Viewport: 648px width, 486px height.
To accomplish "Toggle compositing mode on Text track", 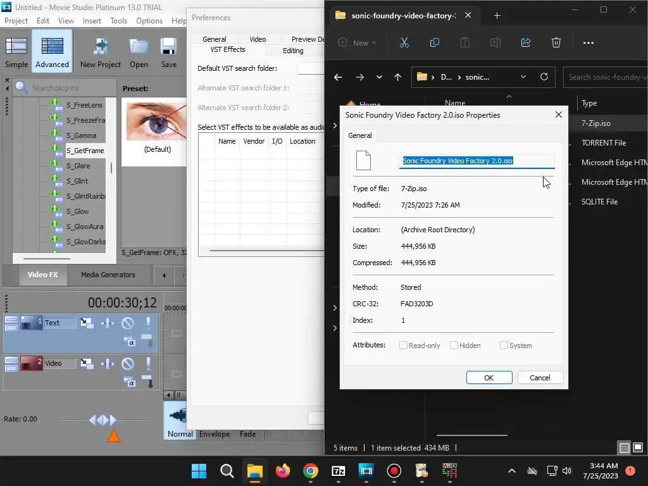I will tap(129, 341).
